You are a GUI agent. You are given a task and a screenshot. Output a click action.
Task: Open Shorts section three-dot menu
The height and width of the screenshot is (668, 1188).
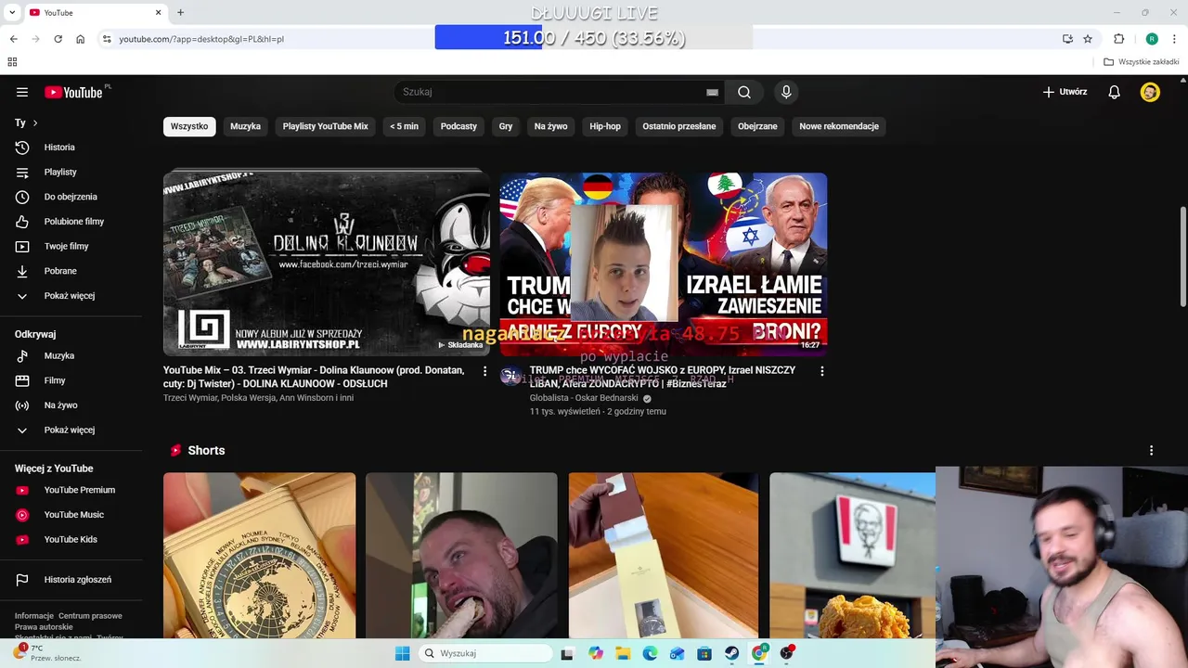1151,450
